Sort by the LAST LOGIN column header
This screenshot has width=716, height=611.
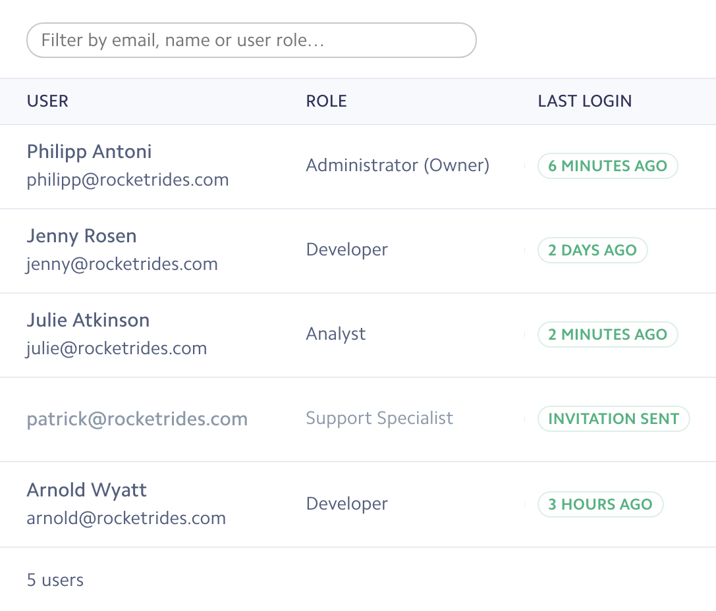click(584, 101)
